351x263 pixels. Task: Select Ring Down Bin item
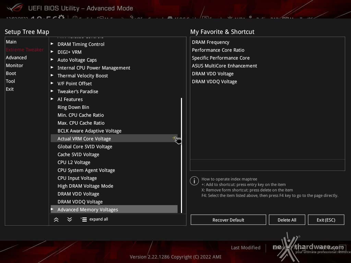[114, 107]
